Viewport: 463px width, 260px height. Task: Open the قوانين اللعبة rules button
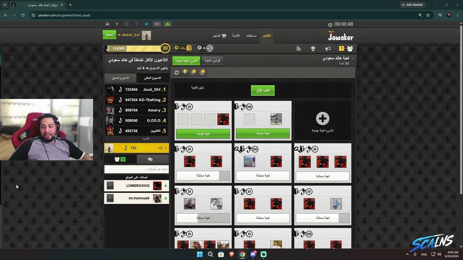point(212,61)
